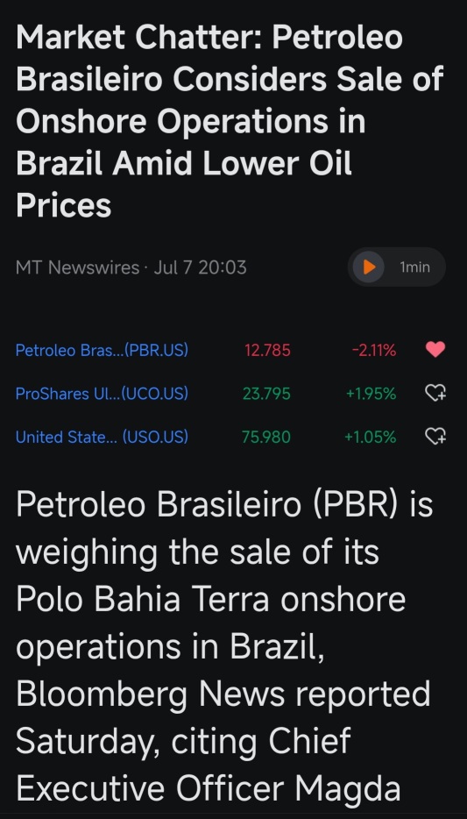
Task: Open United State... (USO.US) stock page
Action: tap(102, 437)
